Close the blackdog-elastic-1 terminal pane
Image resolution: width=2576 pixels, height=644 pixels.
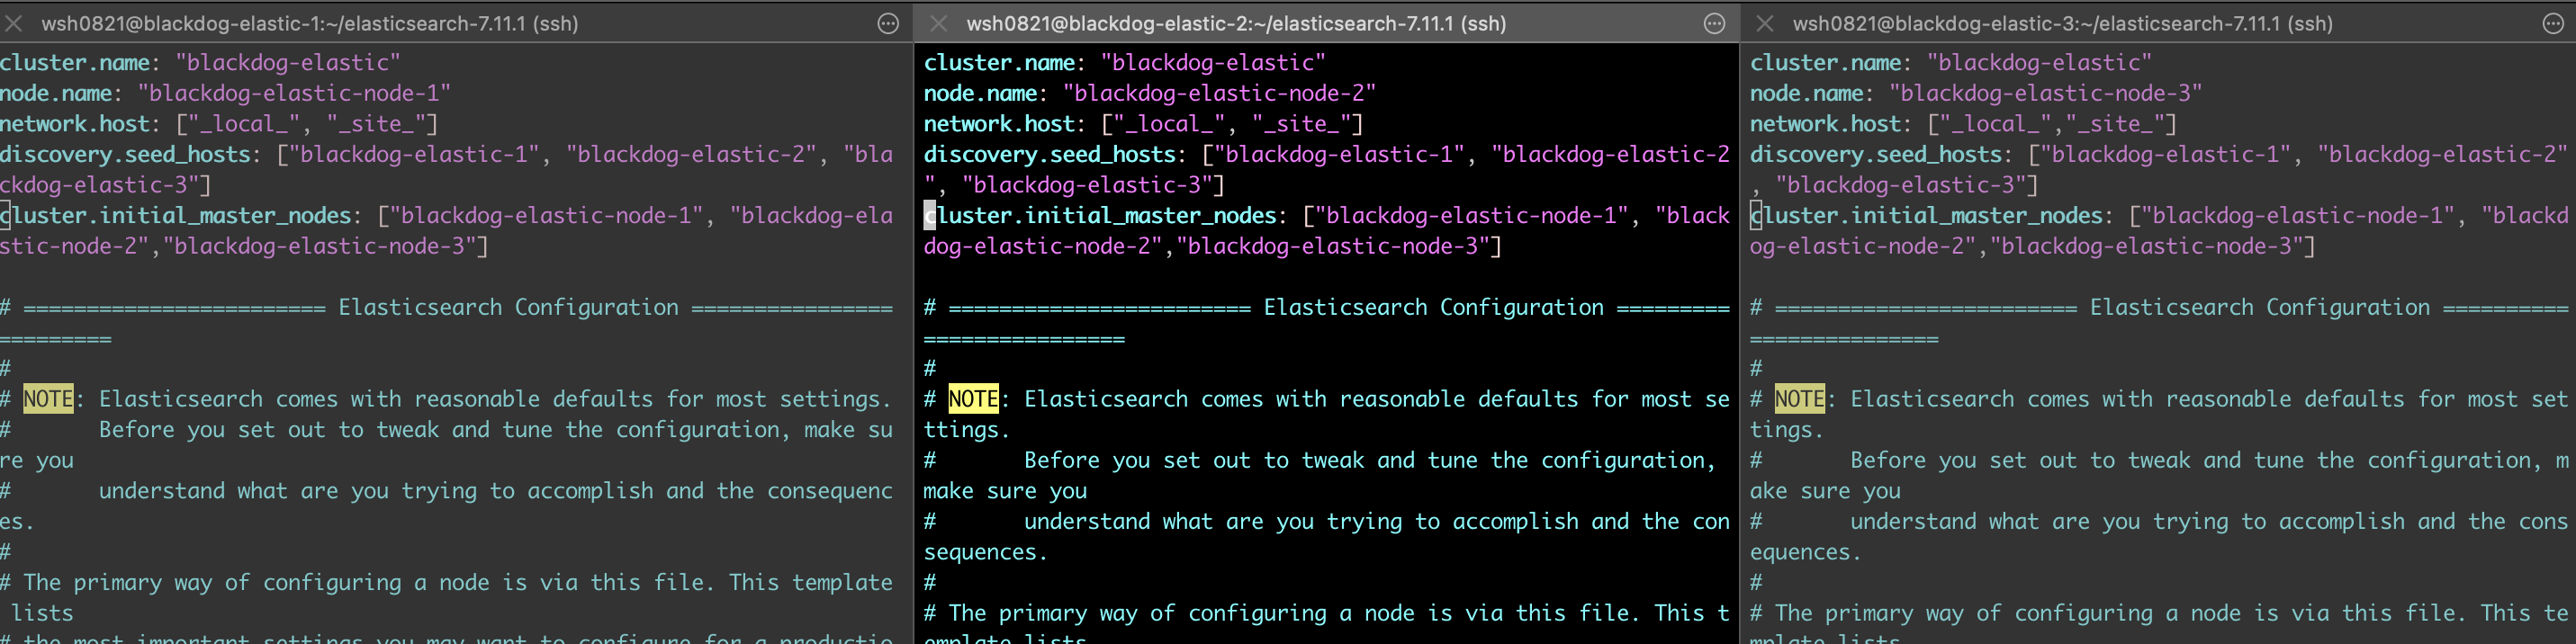click(14, 23)
